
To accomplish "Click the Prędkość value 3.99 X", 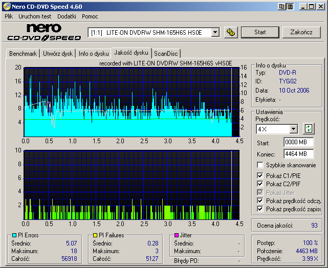I will pyautogui.click(x=310, y=259).
